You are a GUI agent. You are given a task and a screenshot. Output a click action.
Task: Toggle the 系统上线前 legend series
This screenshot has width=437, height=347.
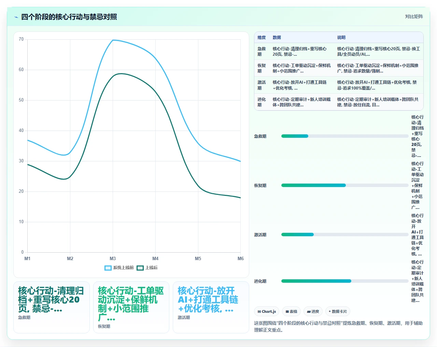119,268
